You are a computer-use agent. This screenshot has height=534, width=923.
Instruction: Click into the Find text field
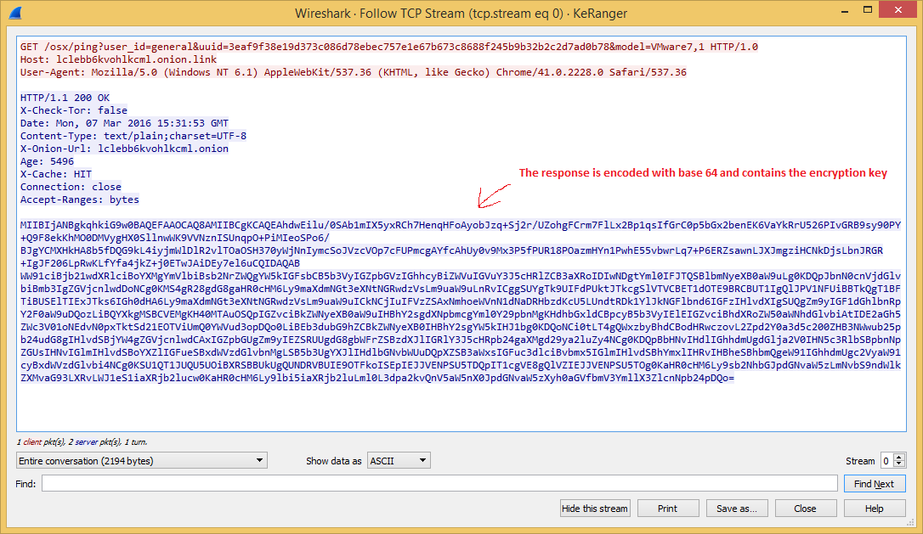tap(439, 483)
